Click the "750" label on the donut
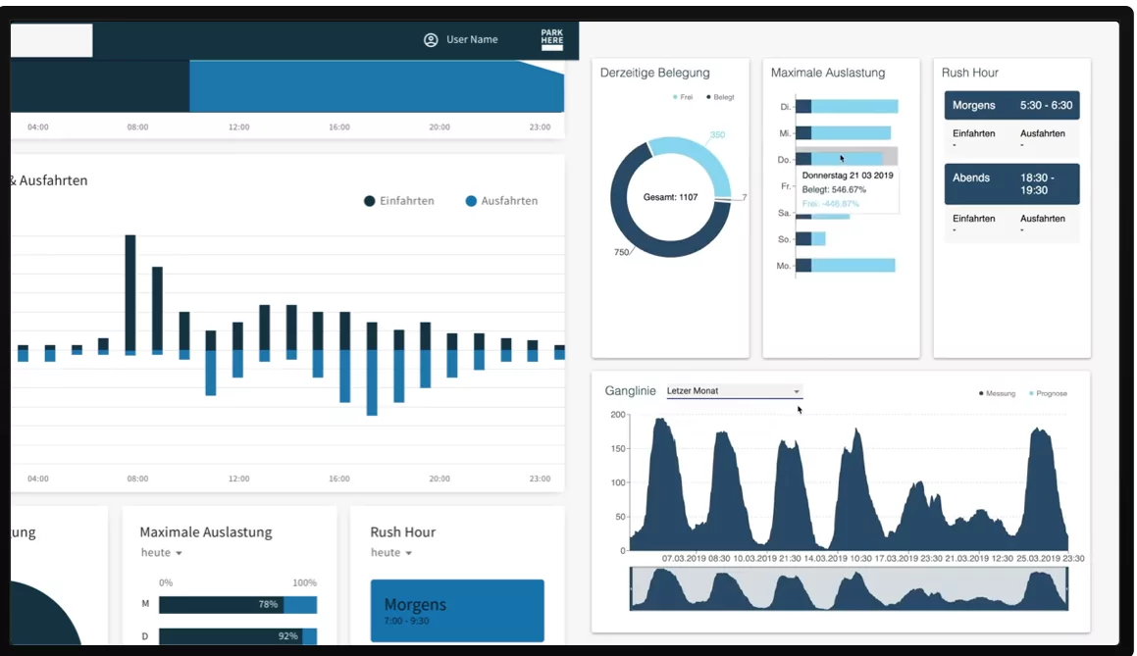Image resolution: width=1137 pixels, height=656 pixels. [x=621, y=252]
